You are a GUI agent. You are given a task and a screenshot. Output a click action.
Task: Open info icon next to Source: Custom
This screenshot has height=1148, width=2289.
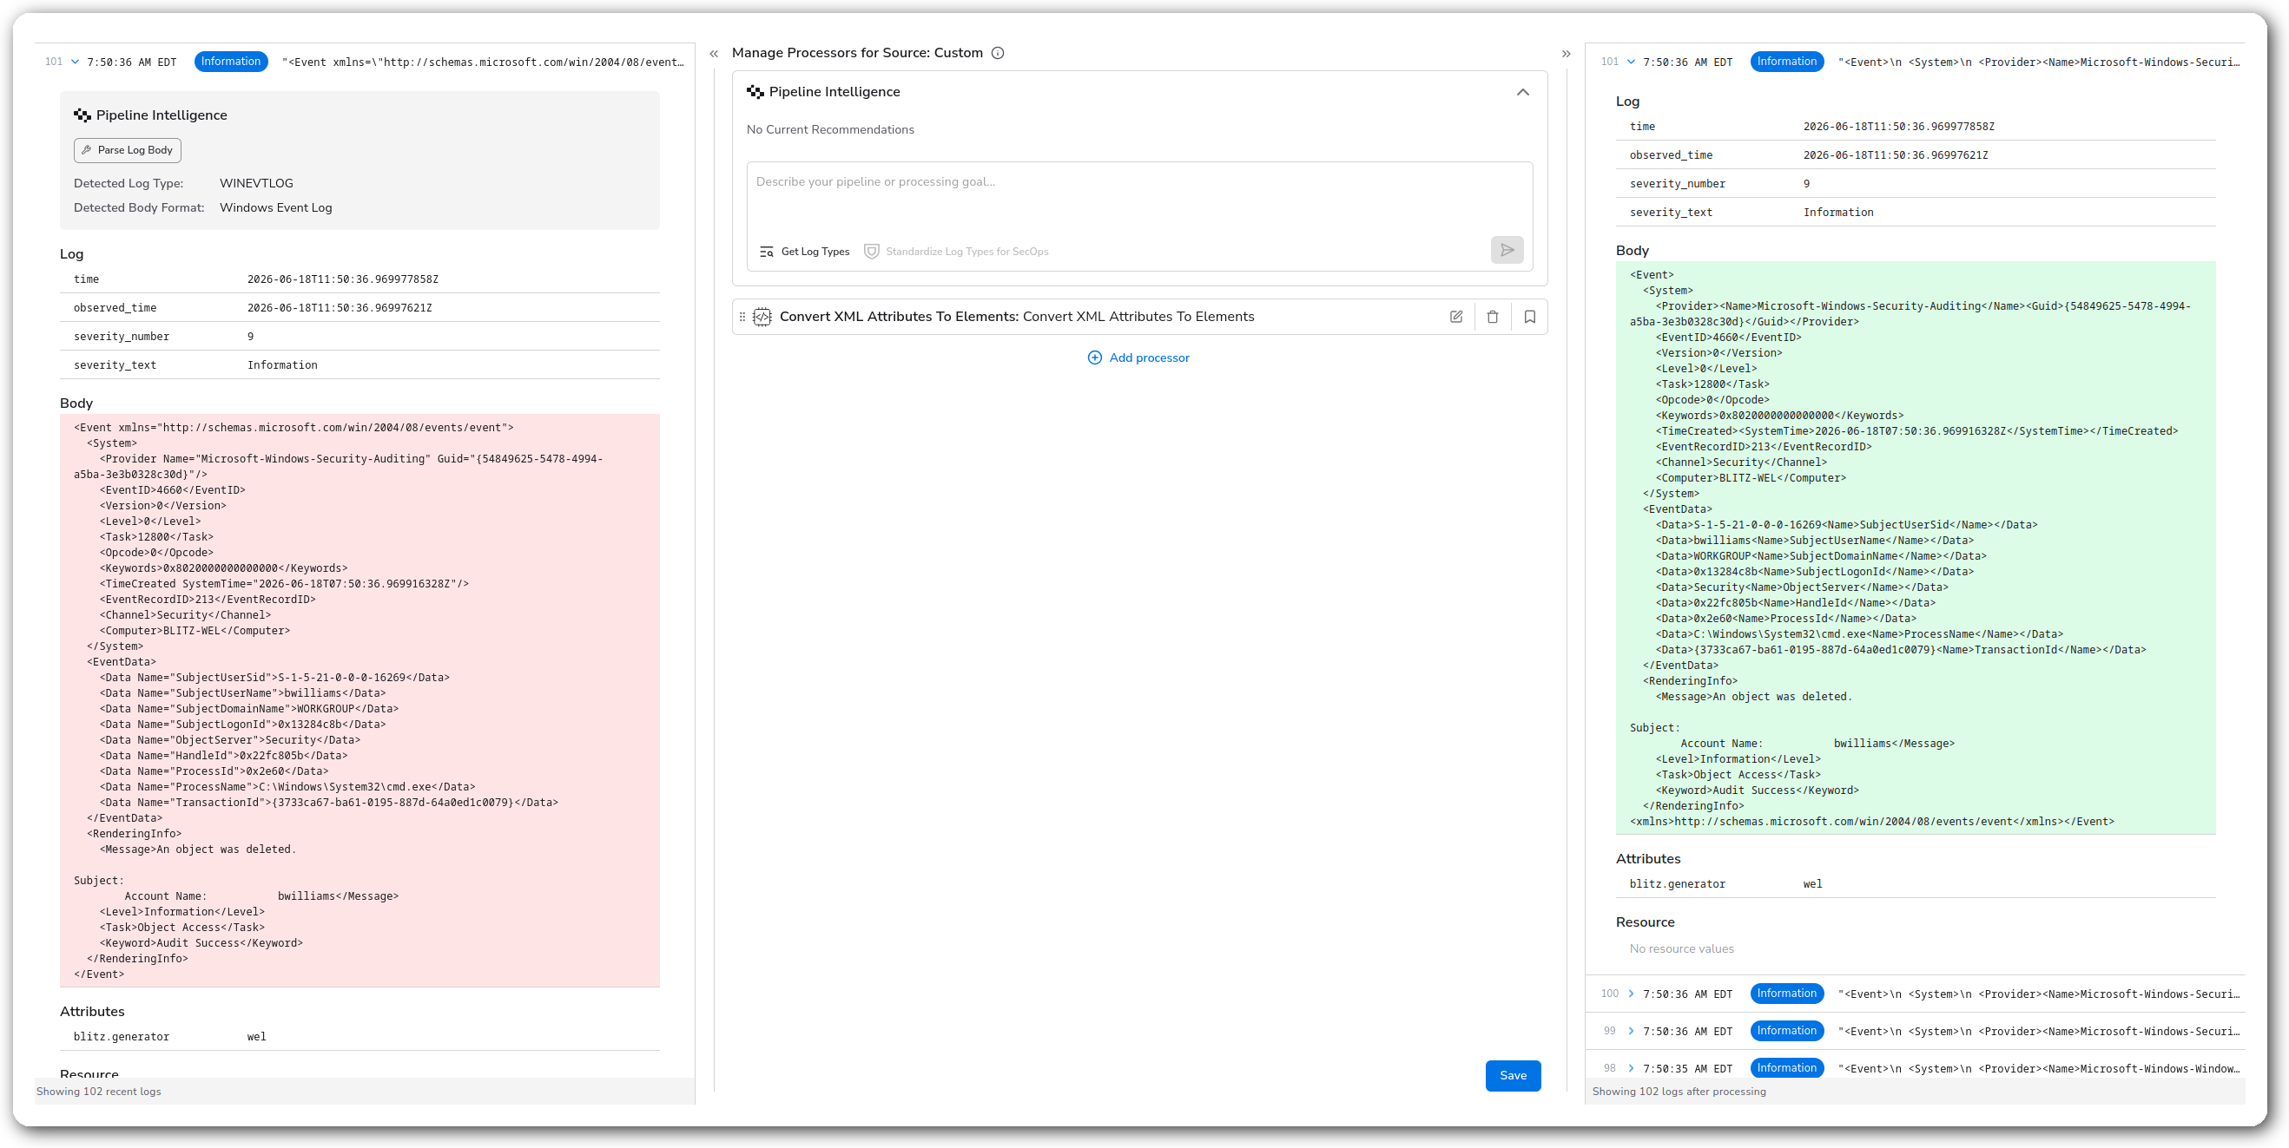click(x=998, y=53)
